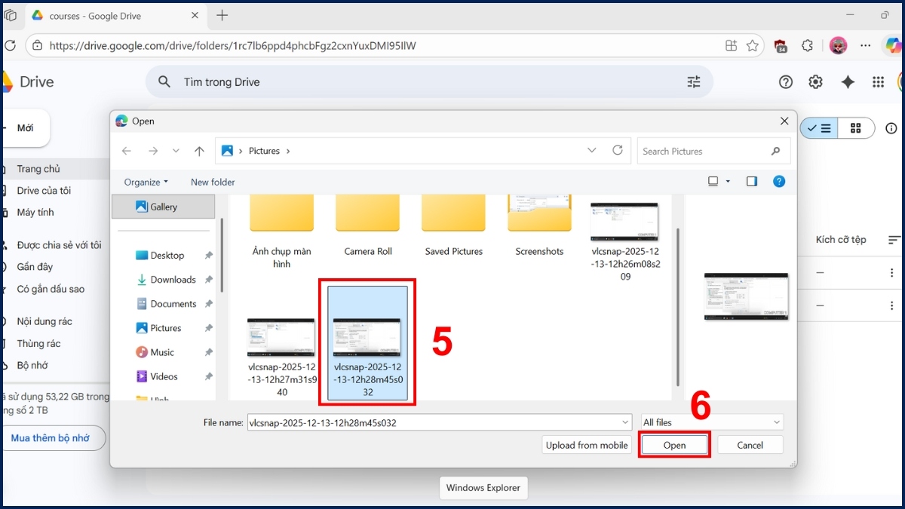The height and width of the screenshot is (509, 905).
Task: Open the Organize menu
Action: [146, 182]
